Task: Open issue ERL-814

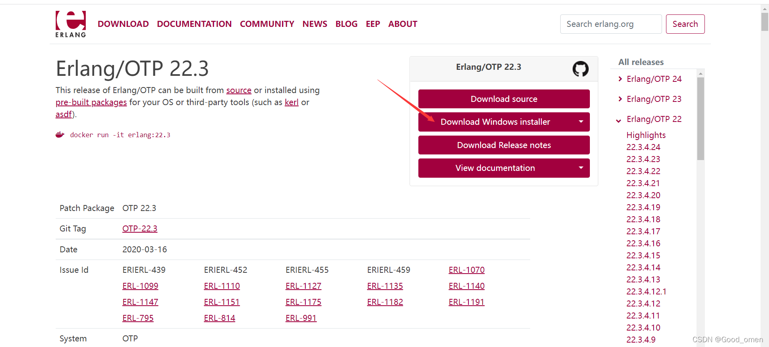Action: 219,318
